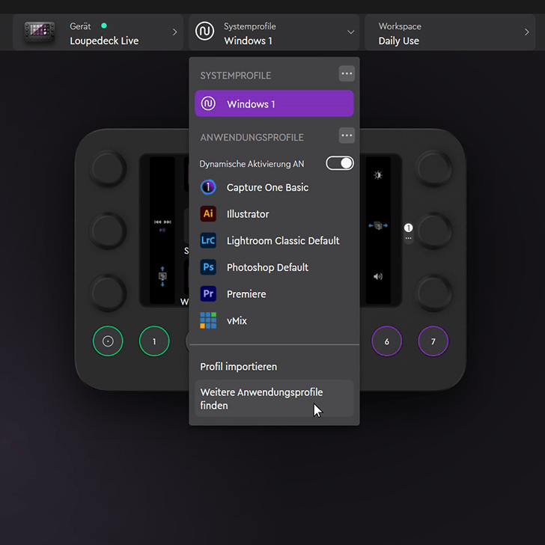Choose the Capture One Basic profile

[274, 187]
